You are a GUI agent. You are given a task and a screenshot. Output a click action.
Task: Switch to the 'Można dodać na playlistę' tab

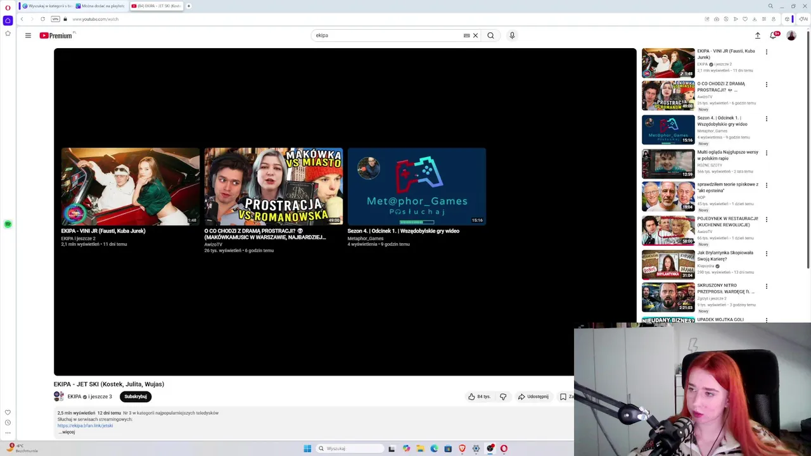click(100, 6)
